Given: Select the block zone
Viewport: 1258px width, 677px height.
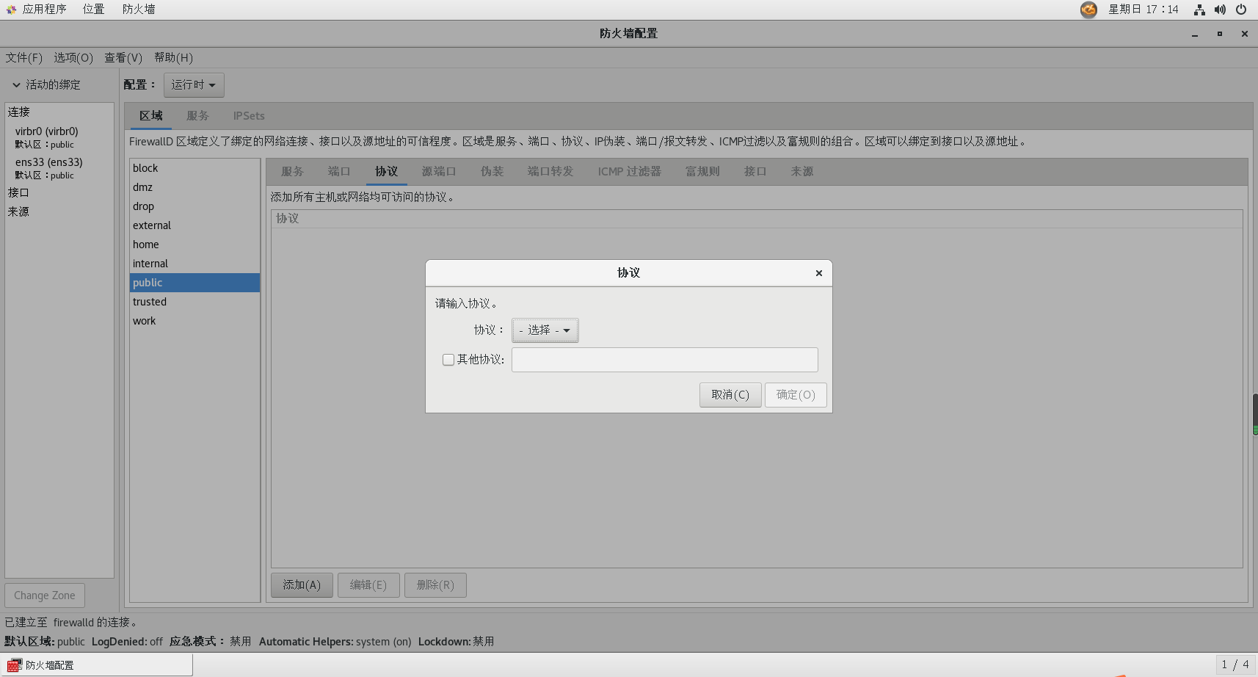Looking at the screenshot, I should click(x=194, y=168).
